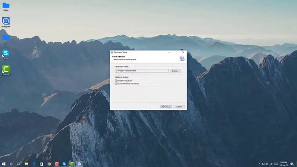Open Browse for destination folder

[175, 71]
